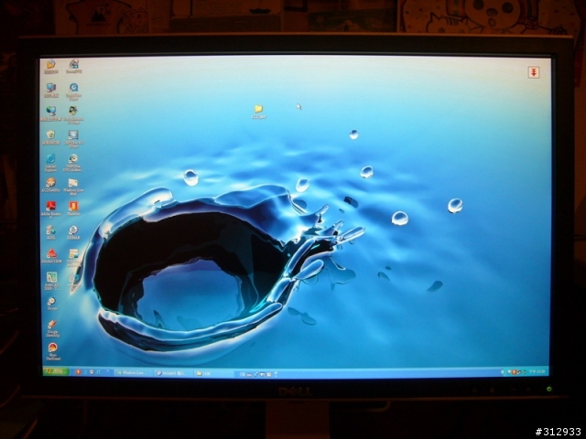Launch the AutoCAD 2008 shortcut
Viewport: 586px width, 439px height.
pyautogui.click(x=51, y=281)
